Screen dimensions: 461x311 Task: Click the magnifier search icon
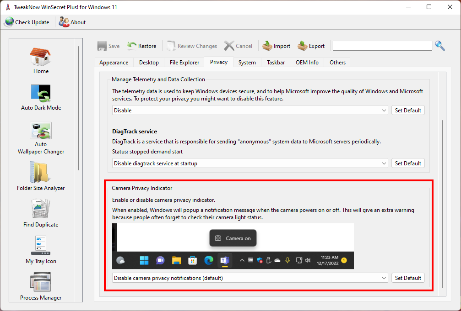coord(440,46)
